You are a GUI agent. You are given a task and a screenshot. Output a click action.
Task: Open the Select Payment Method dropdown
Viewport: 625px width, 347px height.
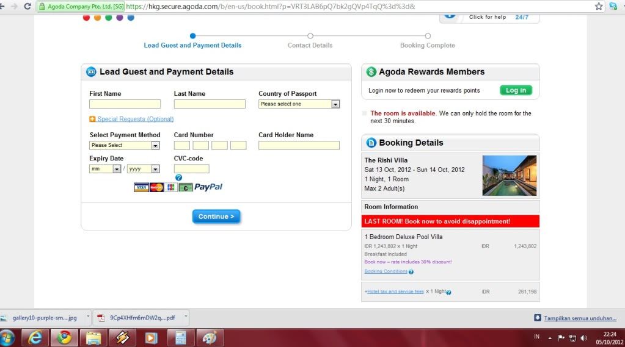(x=125, y=145)
